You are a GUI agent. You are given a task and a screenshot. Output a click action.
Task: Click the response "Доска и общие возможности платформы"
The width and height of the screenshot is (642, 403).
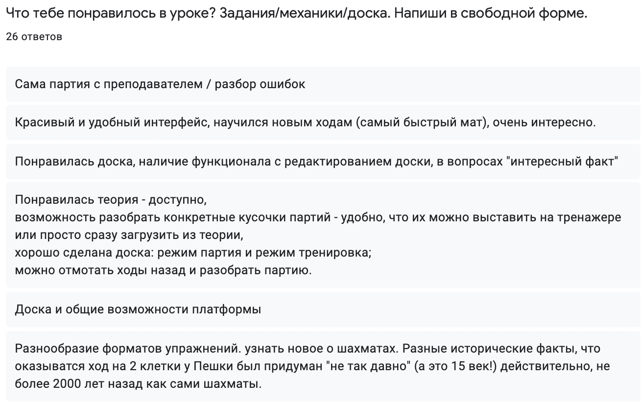click(x=138, y=309)
